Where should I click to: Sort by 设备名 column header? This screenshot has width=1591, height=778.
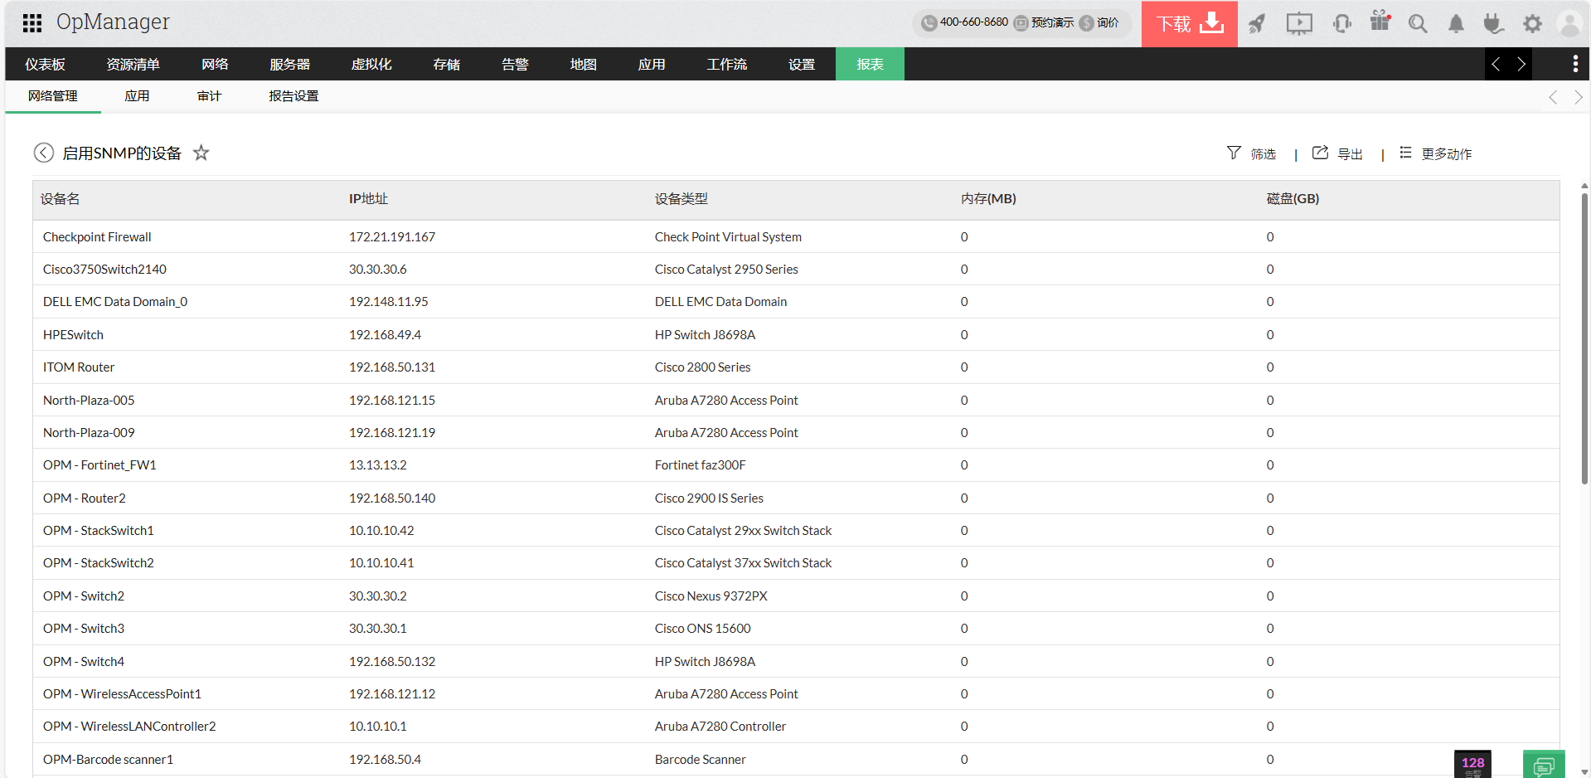61,199
